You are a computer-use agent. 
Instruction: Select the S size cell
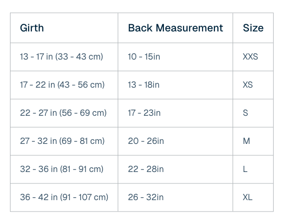click(x=253, y=113)
